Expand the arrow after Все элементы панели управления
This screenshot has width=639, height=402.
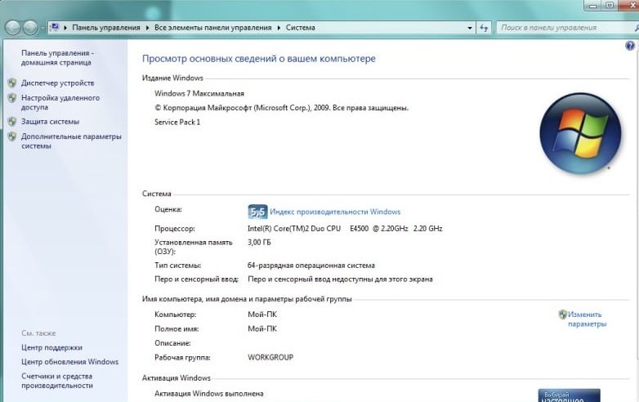click(x=279, y=28)
